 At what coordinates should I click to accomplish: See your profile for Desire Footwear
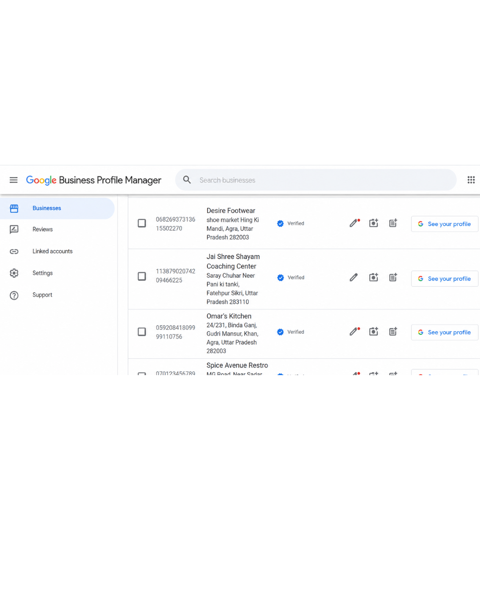(444, 224)
